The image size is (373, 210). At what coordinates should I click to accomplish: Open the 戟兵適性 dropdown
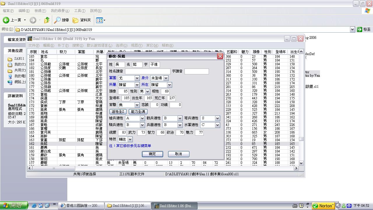(180, 118)
